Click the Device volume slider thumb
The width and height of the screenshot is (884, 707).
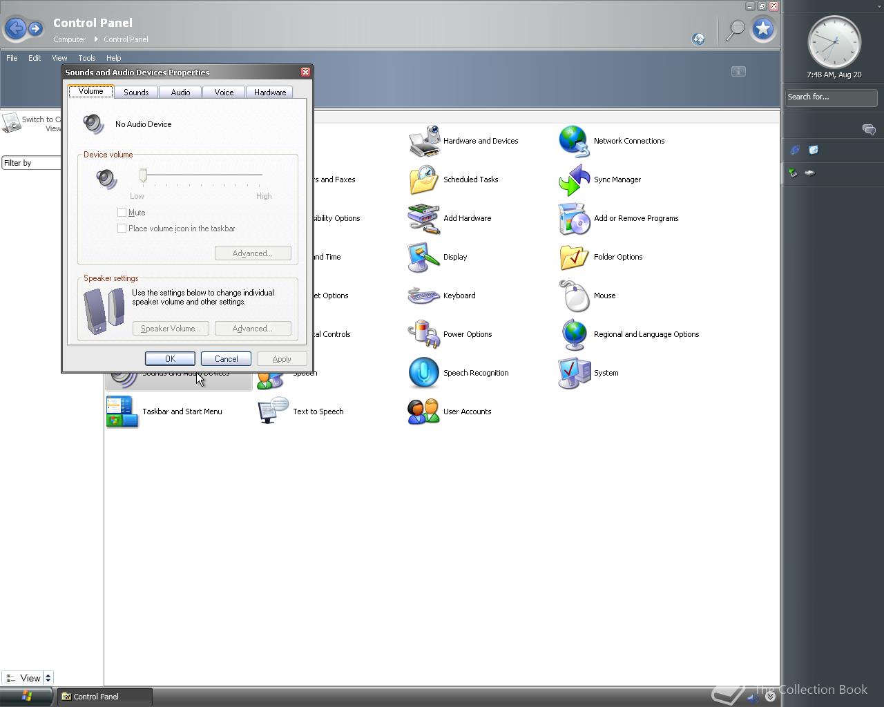tap(144, 176)
